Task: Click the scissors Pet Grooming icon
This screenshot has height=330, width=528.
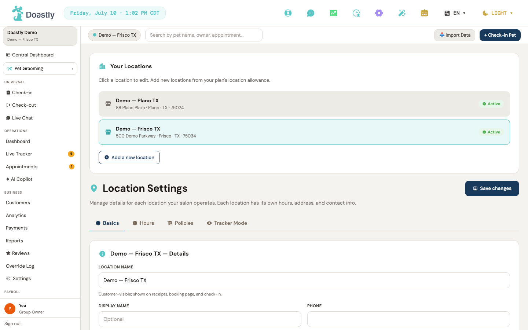Action: [10, 69]
